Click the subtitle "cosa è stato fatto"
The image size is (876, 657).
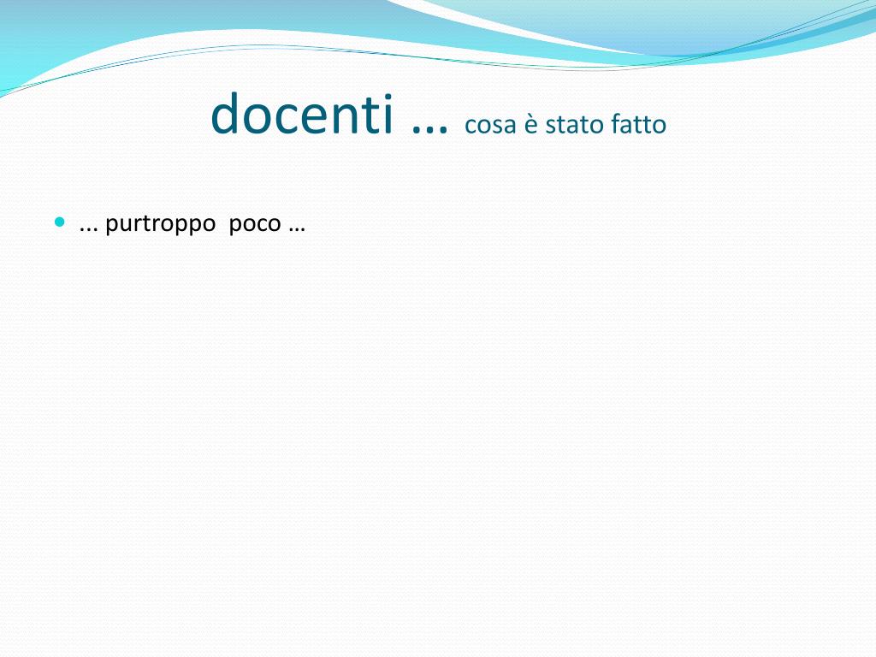coord(565,124)
